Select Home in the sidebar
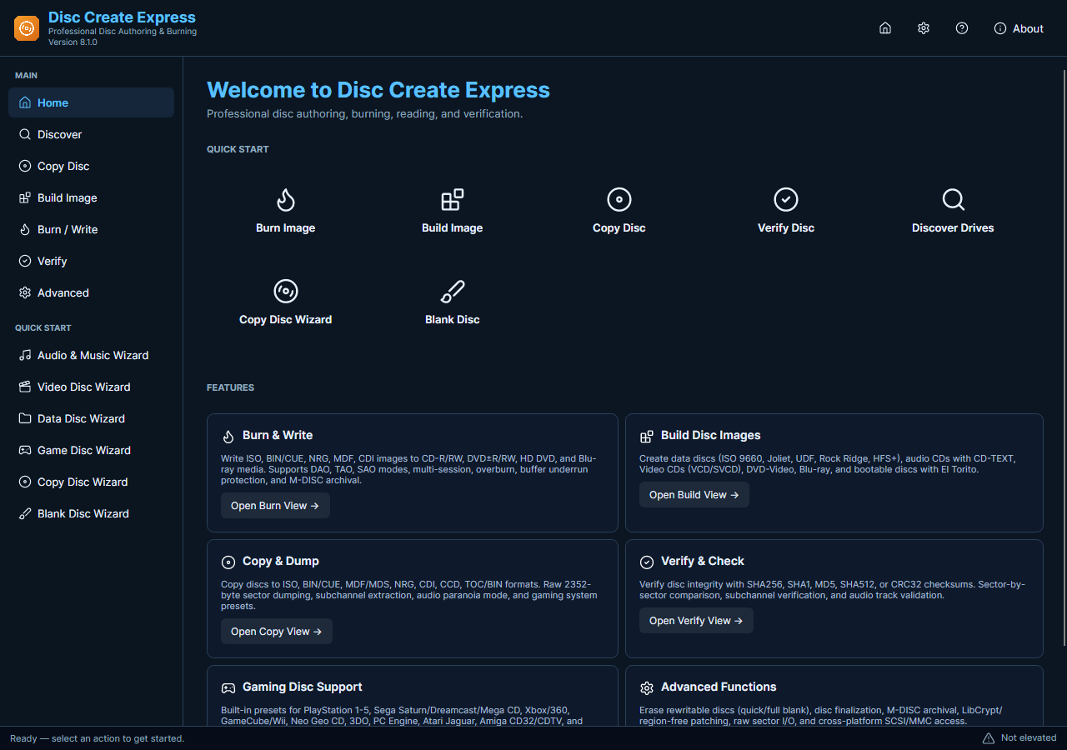This screenshot has height=750, width=1067. click(x=91, y=102)
